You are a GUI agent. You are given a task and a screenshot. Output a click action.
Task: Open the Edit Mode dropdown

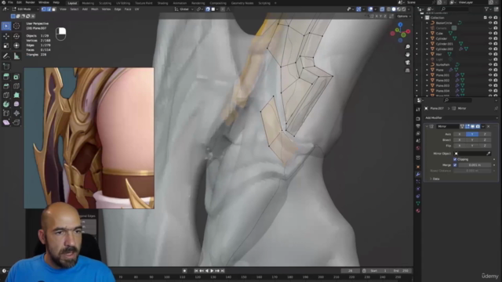(25, 9)
